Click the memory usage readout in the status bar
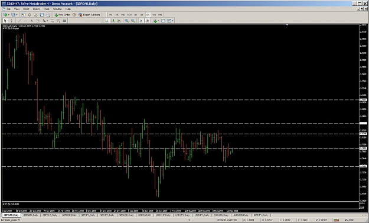Viewport: 369px width, 223px height. point(350,220)
